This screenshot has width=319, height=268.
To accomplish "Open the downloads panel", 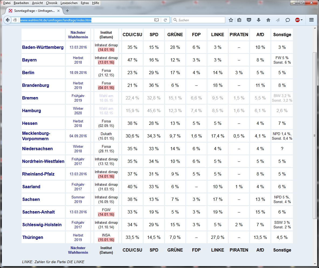I will pyautogui.click(x=259, y=20).
